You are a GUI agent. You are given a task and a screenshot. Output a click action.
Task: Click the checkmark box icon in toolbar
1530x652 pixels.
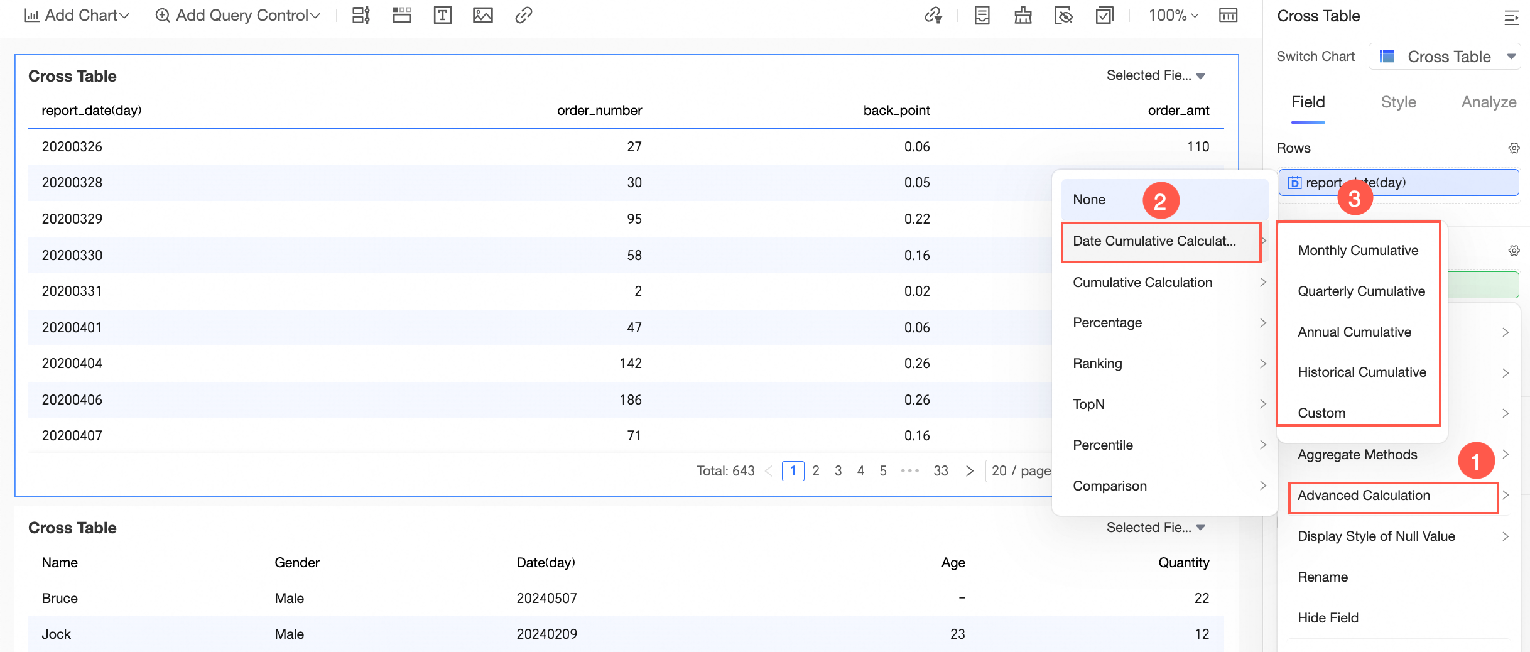[1104, 15]
